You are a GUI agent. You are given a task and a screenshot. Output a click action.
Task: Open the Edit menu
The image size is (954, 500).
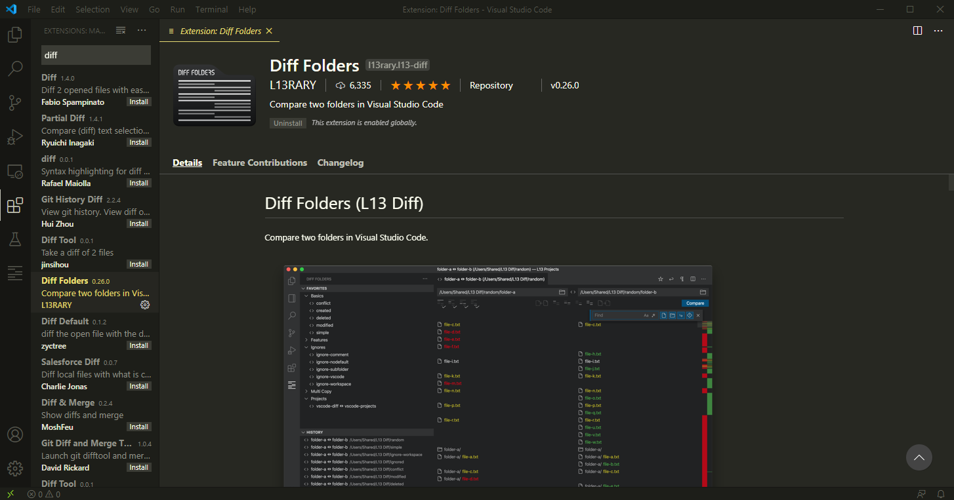[58, 10]
